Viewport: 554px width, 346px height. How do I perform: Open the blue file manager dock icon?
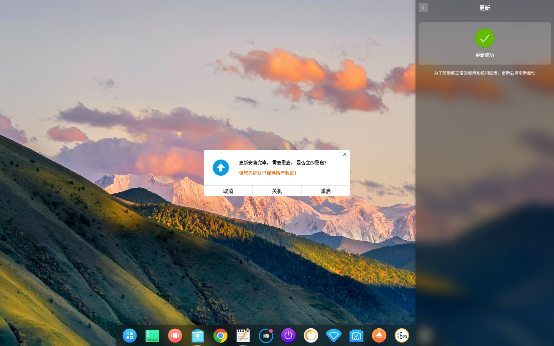click(x=198, y=336)
